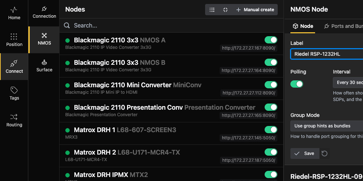363x181 pixels.
Task: Click status dot of Blackmagic 2110 Presentation Conv
Action: tap(68, 108)
